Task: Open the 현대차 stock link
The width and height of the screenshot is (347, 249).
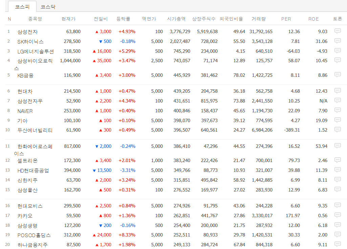Action: (x=25, y=91)
